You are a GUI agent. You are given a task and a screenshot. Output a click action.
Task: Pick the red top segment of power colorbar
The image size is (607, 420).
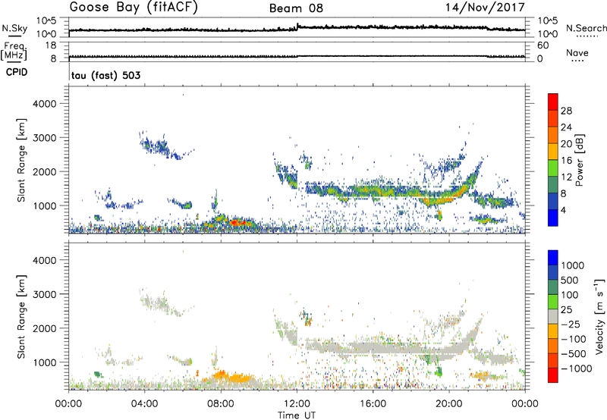coord(553,102)
